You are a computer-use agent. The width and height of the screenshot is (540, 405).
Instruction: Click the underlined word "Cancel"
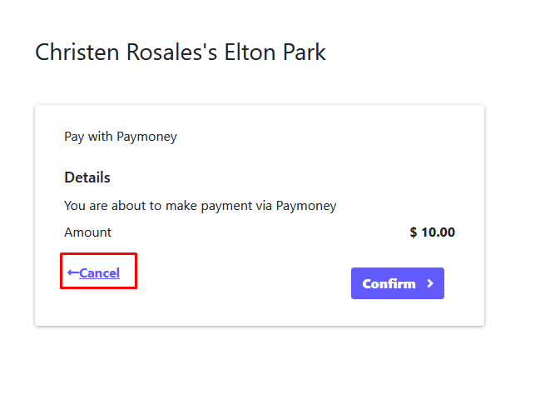click(x=100, y=273)
